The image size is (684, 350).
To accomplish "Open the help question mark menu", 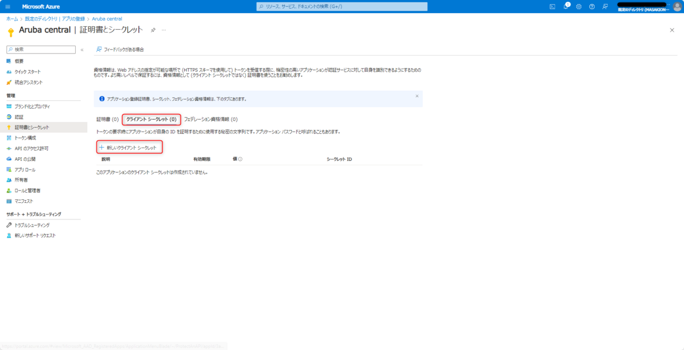I will coord(592,6).
